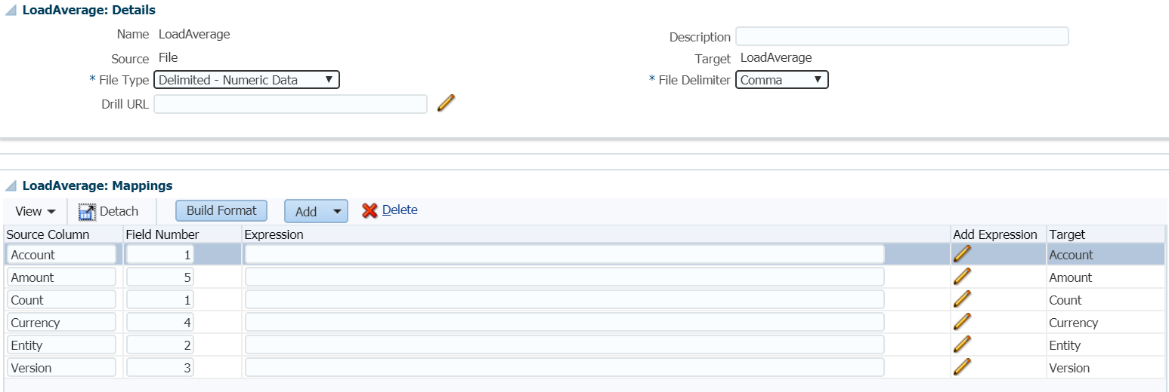Image resolution: width=1169 pixels, height=392 pixels.
Task: Click into the Drill URL field
Action: 290,104
